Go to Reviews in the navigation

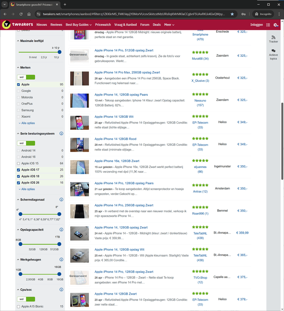tap(56, 25)
